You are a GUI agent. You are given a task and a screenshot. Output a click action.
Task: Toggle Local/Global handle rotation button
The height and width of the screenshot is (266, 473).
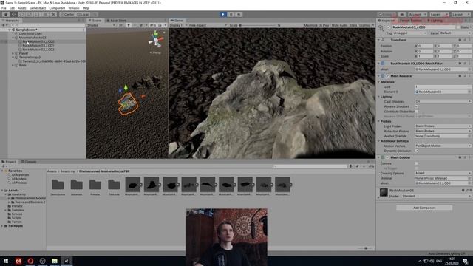(x=83, y=14)
